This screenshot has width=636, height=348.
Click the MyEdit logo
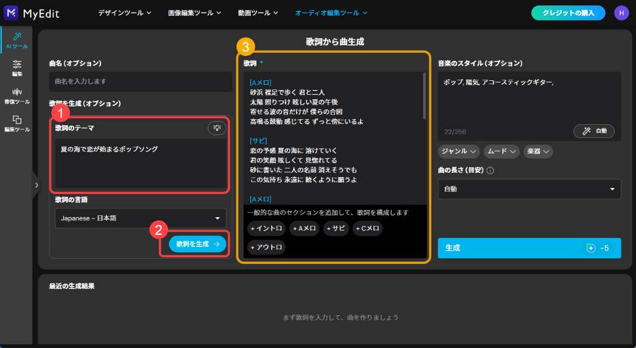click(x=32, y=13)
